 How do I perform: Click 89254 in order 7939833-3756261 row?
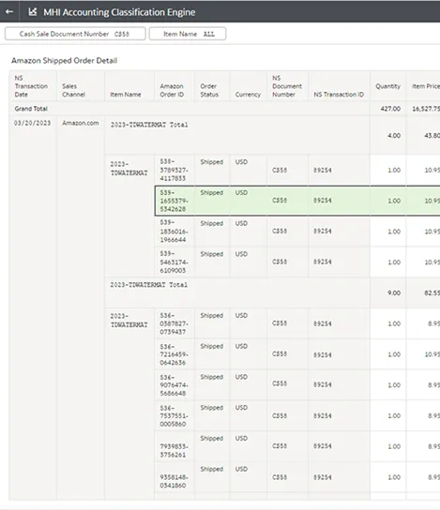click(x=323, y=446)
